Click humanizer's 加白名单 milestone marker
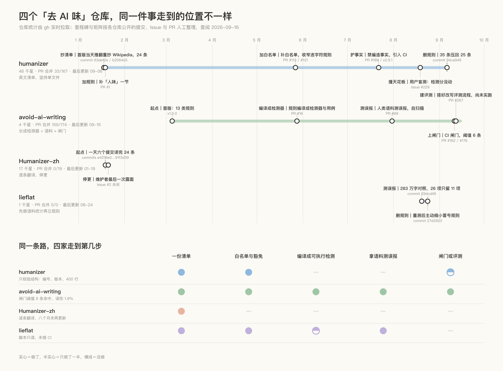The image size is (503, 371). 296,68
